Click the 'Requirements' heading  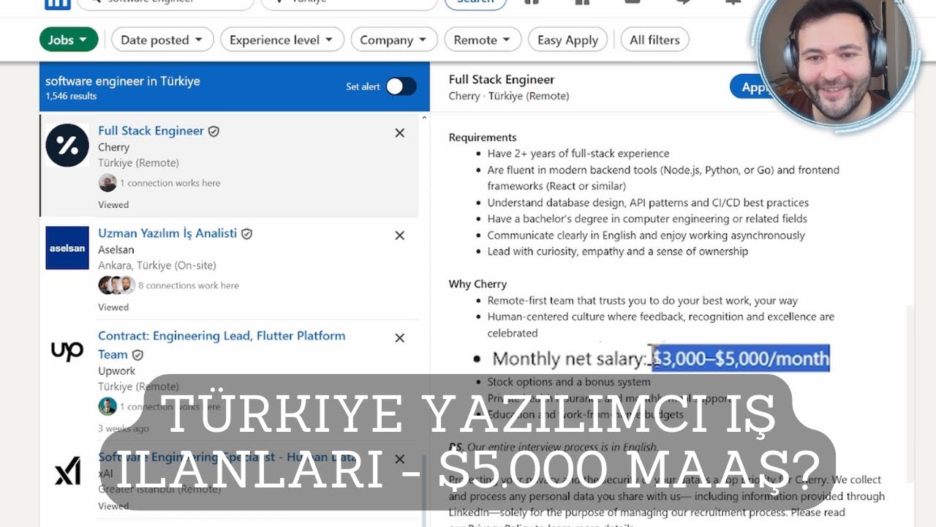(x=483, y=137)
